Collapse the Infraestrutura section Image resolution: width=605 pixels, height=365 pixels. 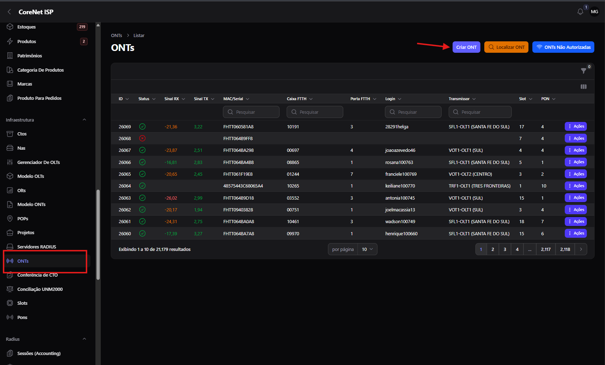click(84, 120)
